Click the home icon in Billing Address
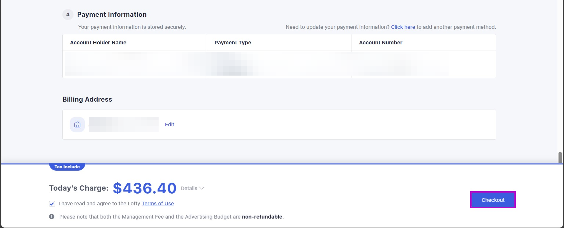The width and height of the screenshot is (564, 228). (x=77, y=125)
